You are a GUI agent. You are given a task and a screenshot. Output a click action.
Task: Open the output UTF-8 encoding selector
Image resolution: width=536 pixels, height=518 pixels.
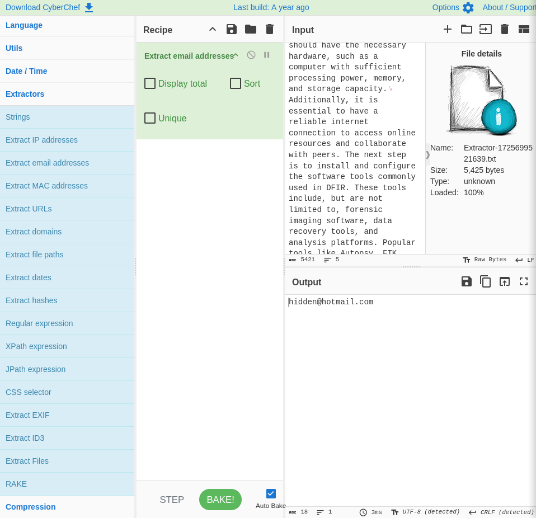(x=425, y=512)
